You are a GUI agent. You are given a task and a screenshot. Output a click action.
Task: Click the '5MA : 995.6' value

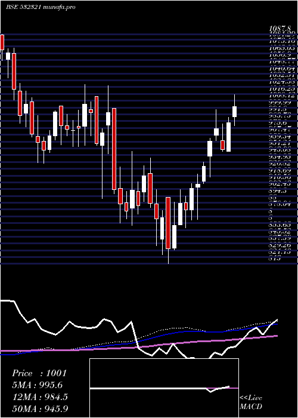coord(38,385)
